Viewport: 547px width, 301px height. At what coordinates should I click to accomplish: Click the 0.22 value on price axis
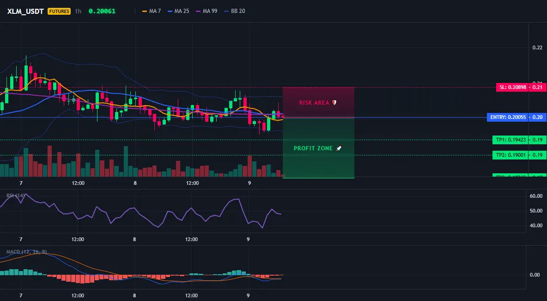(538, 47)
